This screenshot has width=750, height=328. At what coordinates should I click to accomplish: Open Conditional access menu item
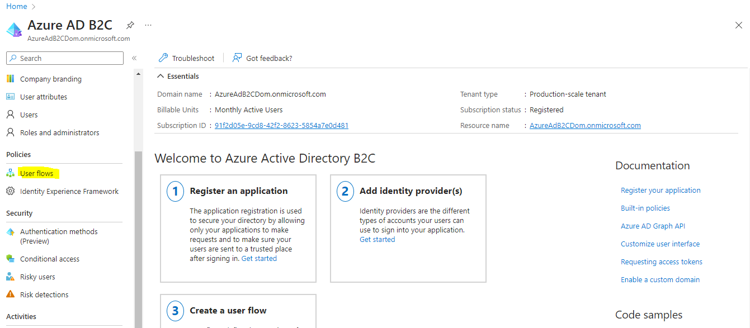pos(50,259)
